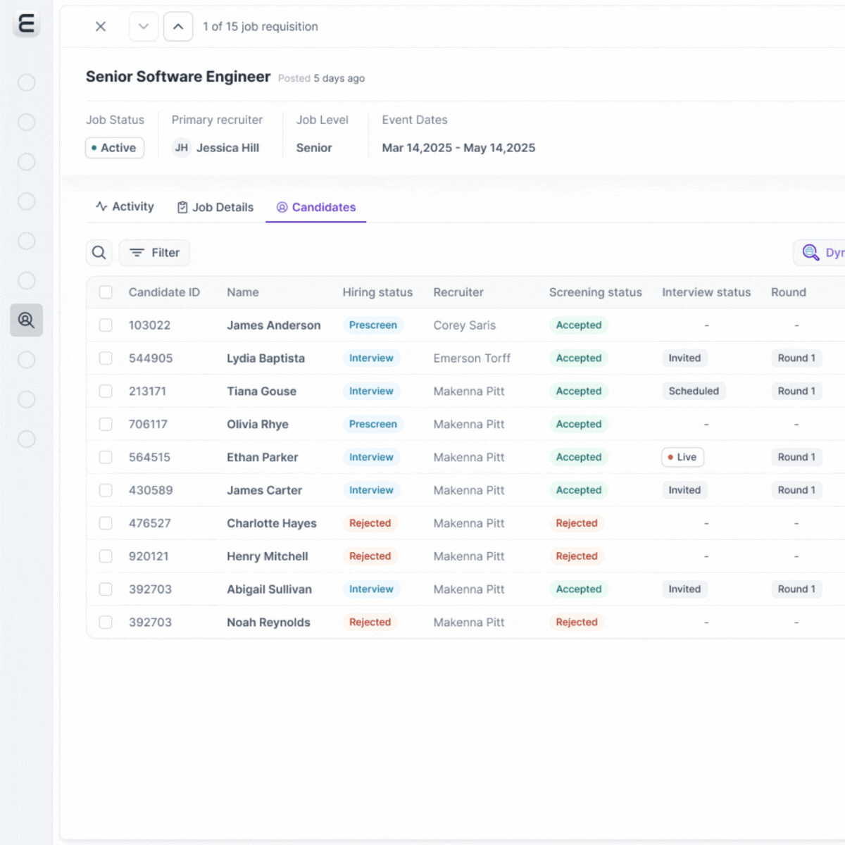This screenshot has width=845, height=845.
Task: Click the JH recruiter avatar
Action: pos(182,148)
